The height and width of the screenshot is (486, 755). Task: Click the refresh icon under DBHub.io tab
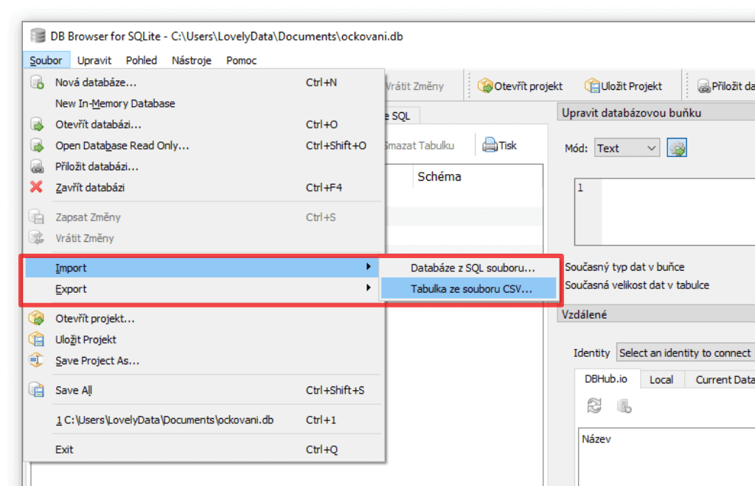tap(594, 406)
